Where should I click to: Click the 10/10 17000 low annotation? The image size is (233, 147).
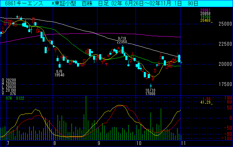(150, 92)
